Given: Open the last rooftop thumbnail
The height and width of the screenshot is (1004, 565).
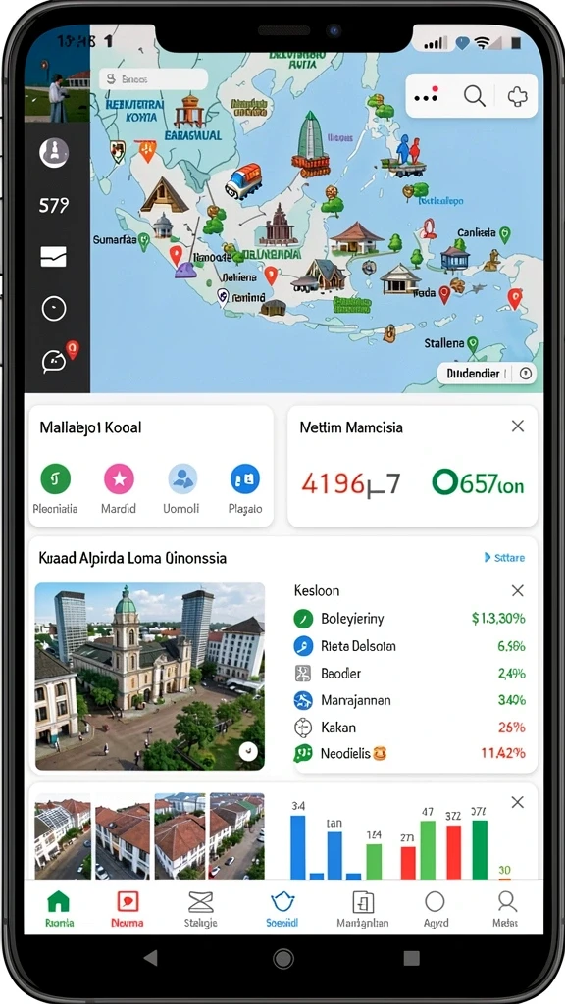Looking at the screenshot, I should tap(237, 837).
